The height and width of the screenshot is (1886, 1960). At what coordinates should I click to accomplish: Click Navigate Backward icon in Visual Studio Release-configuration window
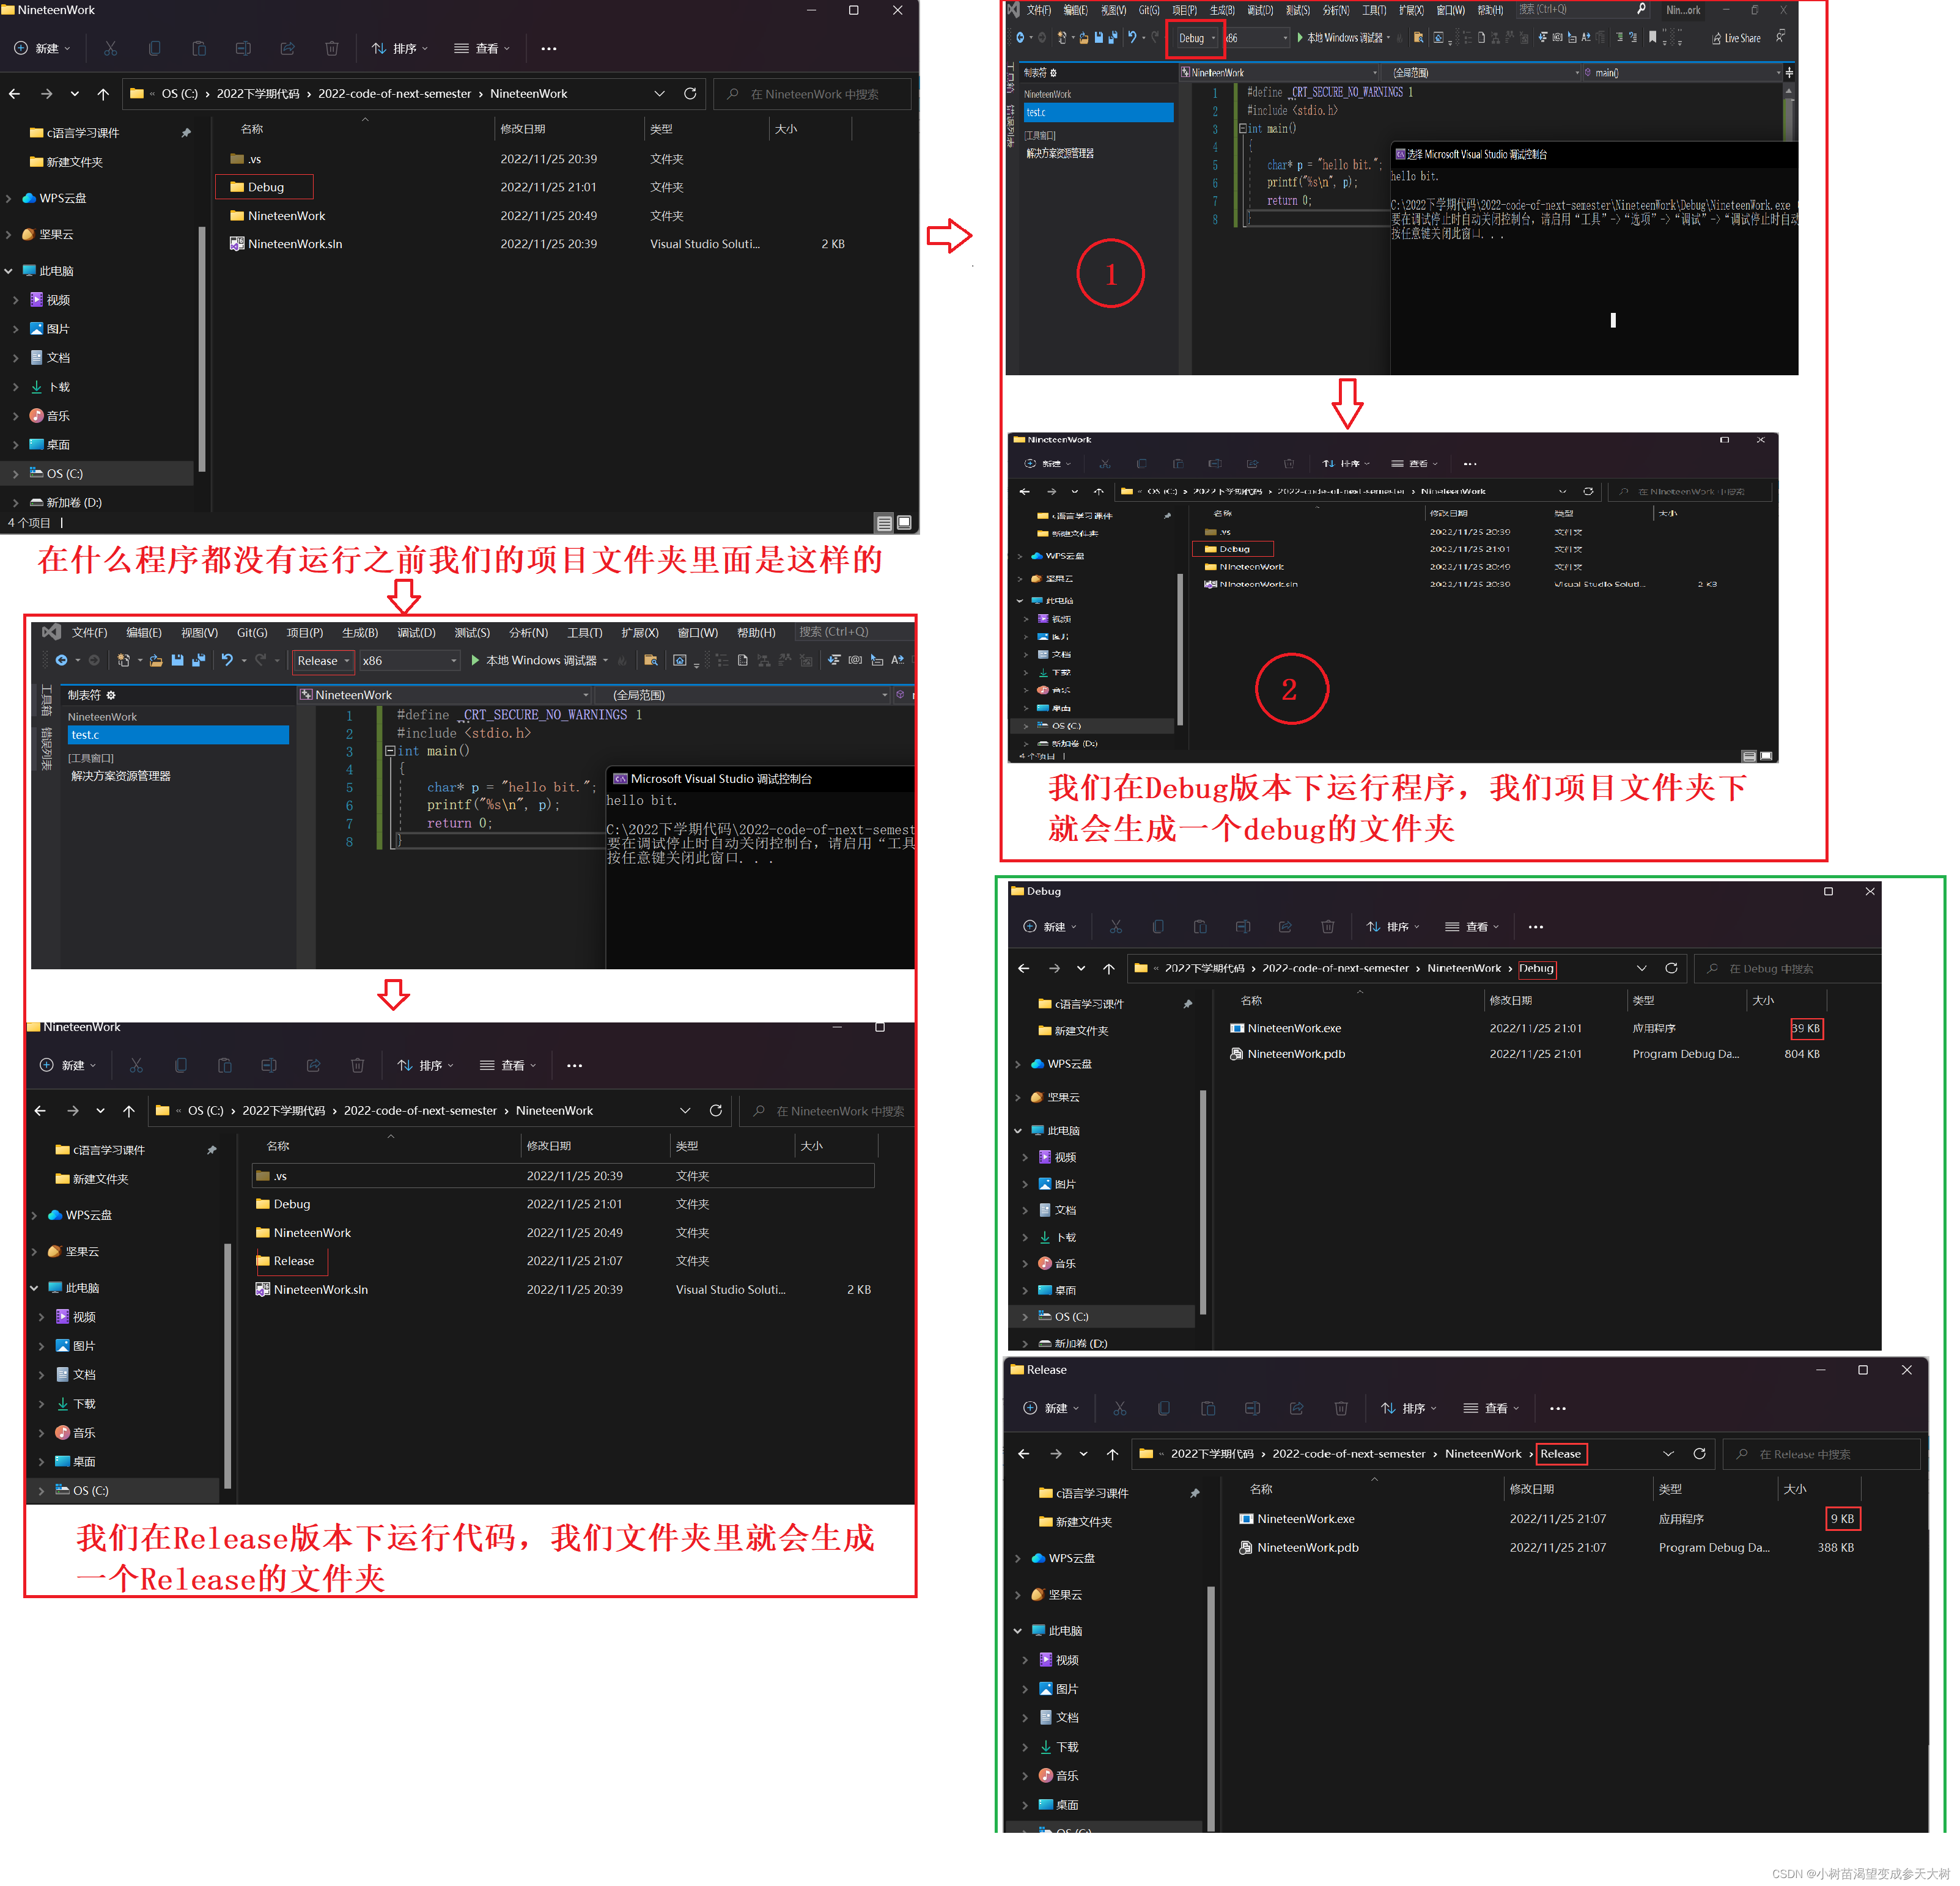(x=61, y=661)
